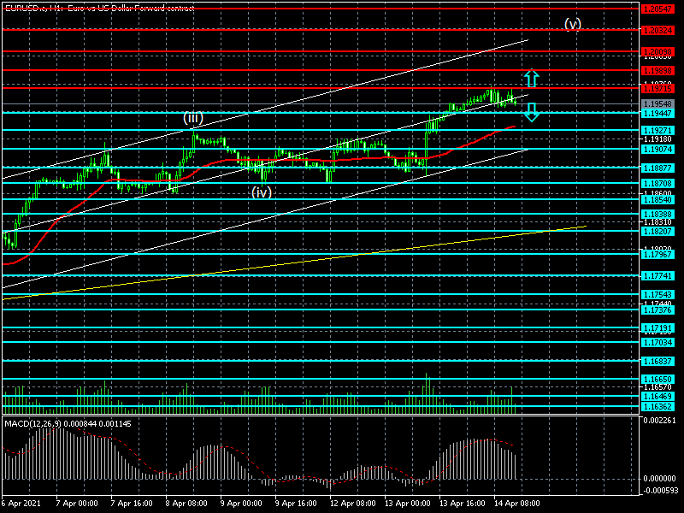Click the (iii) wave label
The height and width of the screenshot is (513, 684).
click(x=193, y=118)
